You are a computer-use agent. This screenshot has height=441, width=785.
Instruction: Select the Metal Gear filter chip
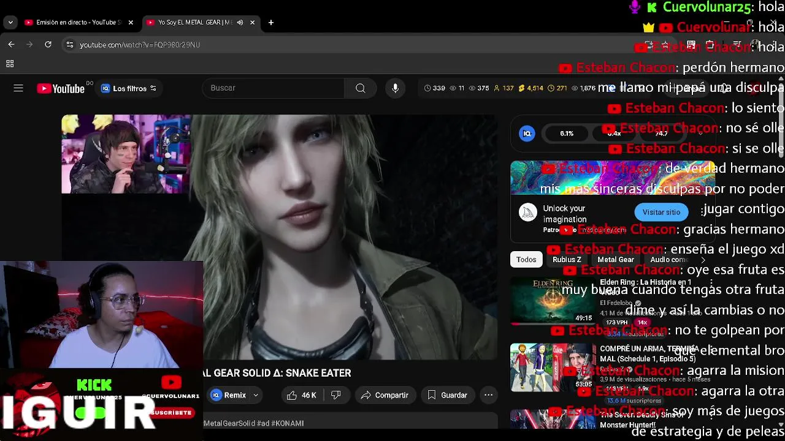(616, 260)
